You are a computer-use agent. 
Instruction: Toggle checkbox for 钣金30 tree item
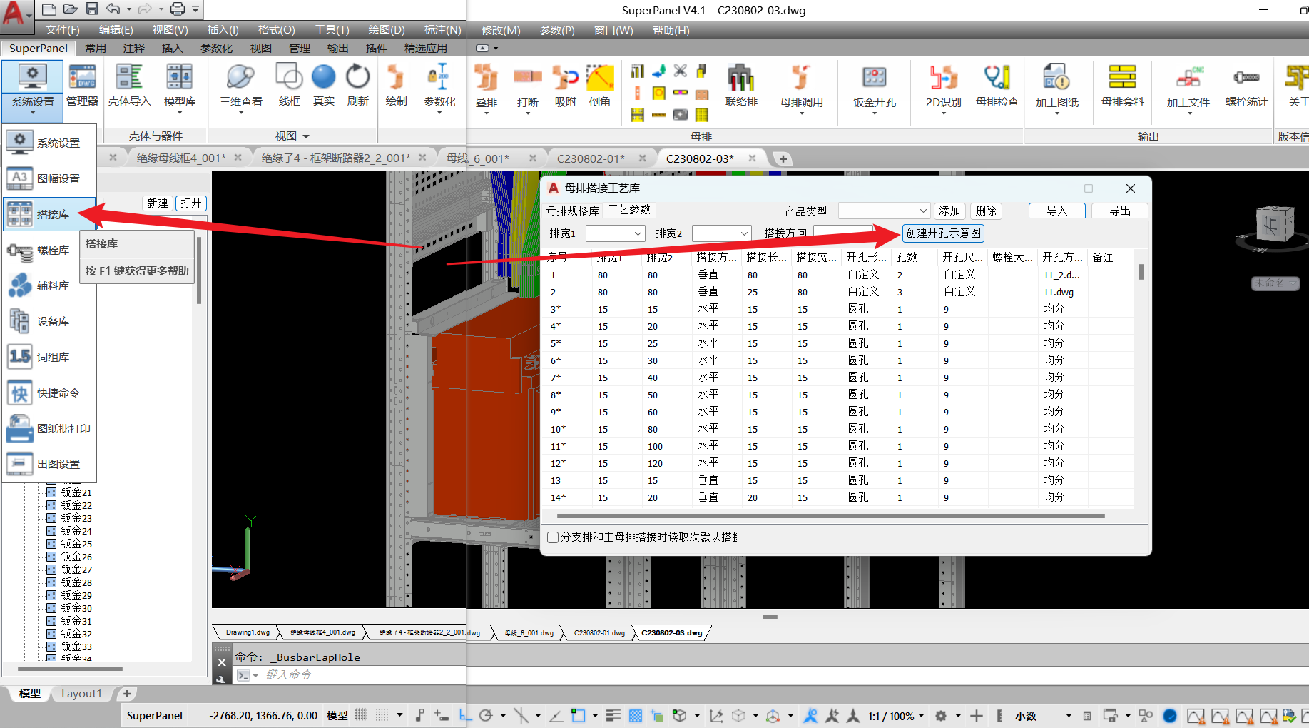click(51, 608)
